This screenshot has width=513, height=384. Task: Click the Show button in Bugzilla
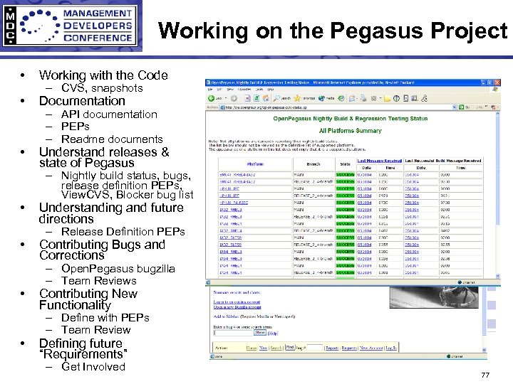click(x=260, y=332)
